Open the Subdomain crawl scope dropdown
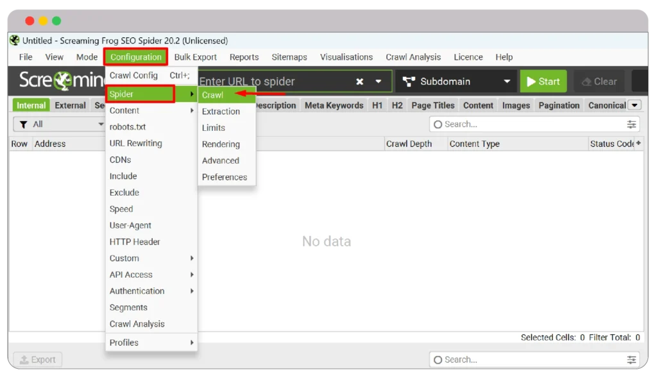The width and height of the screenshot is (657, 374). 507,81
